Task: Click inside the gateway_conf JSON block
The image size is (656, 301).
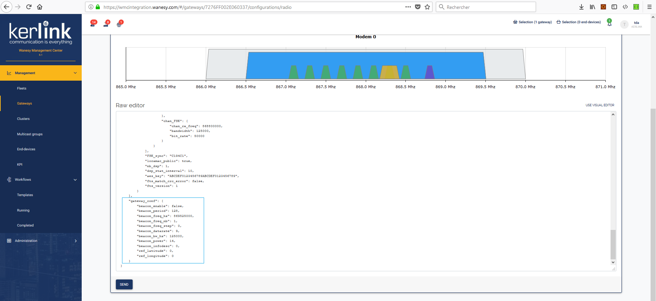Action: click(x=163, y=230)
